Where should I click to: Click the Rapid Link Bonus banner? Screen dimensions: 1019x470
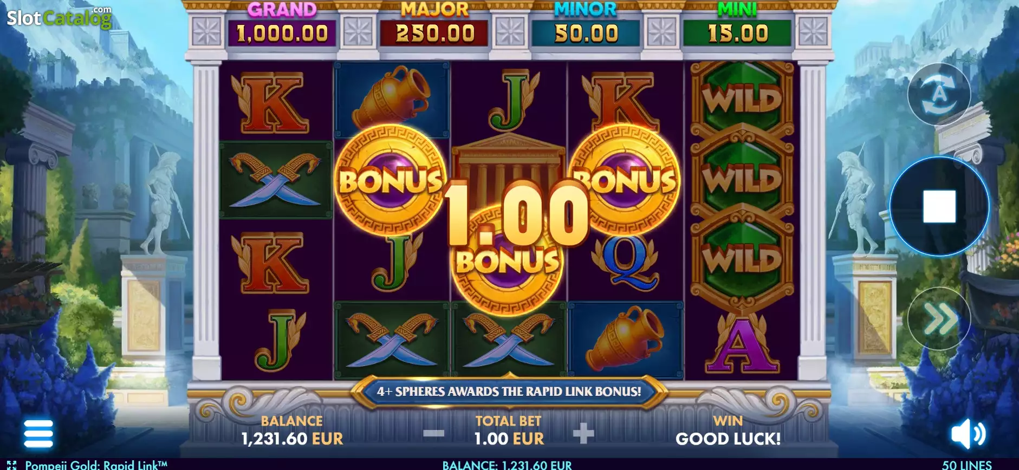click(509, 391)
